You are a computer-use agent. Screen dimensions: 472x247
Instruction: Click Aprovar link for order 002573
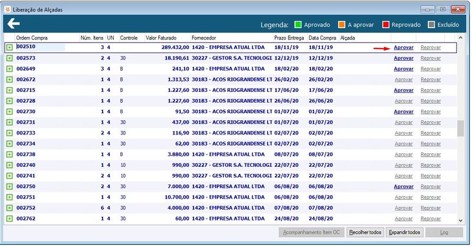click(x=404, y=58)
